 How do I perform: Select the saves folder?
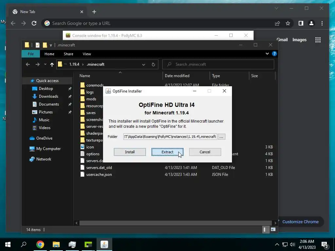pos(91,113)
